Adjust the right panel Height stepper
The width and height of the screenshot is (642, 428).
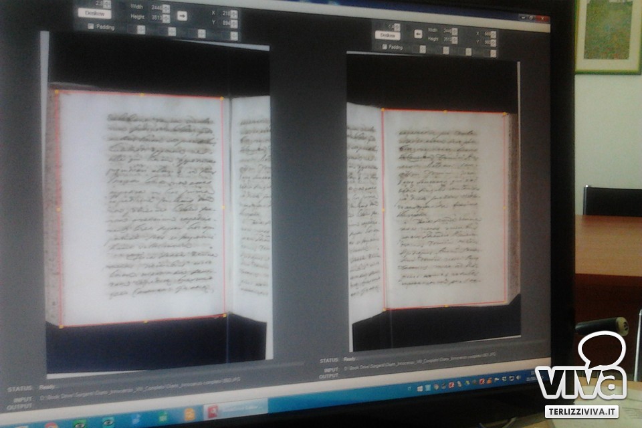click(455, 39)
